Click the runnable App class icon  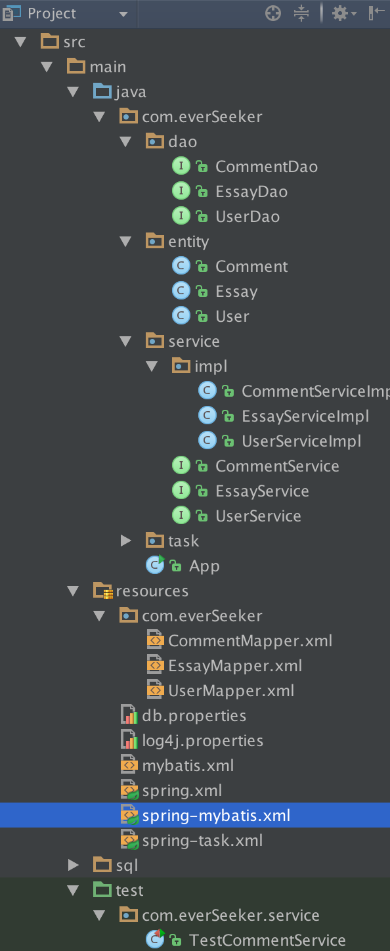(x=155, y=565)
